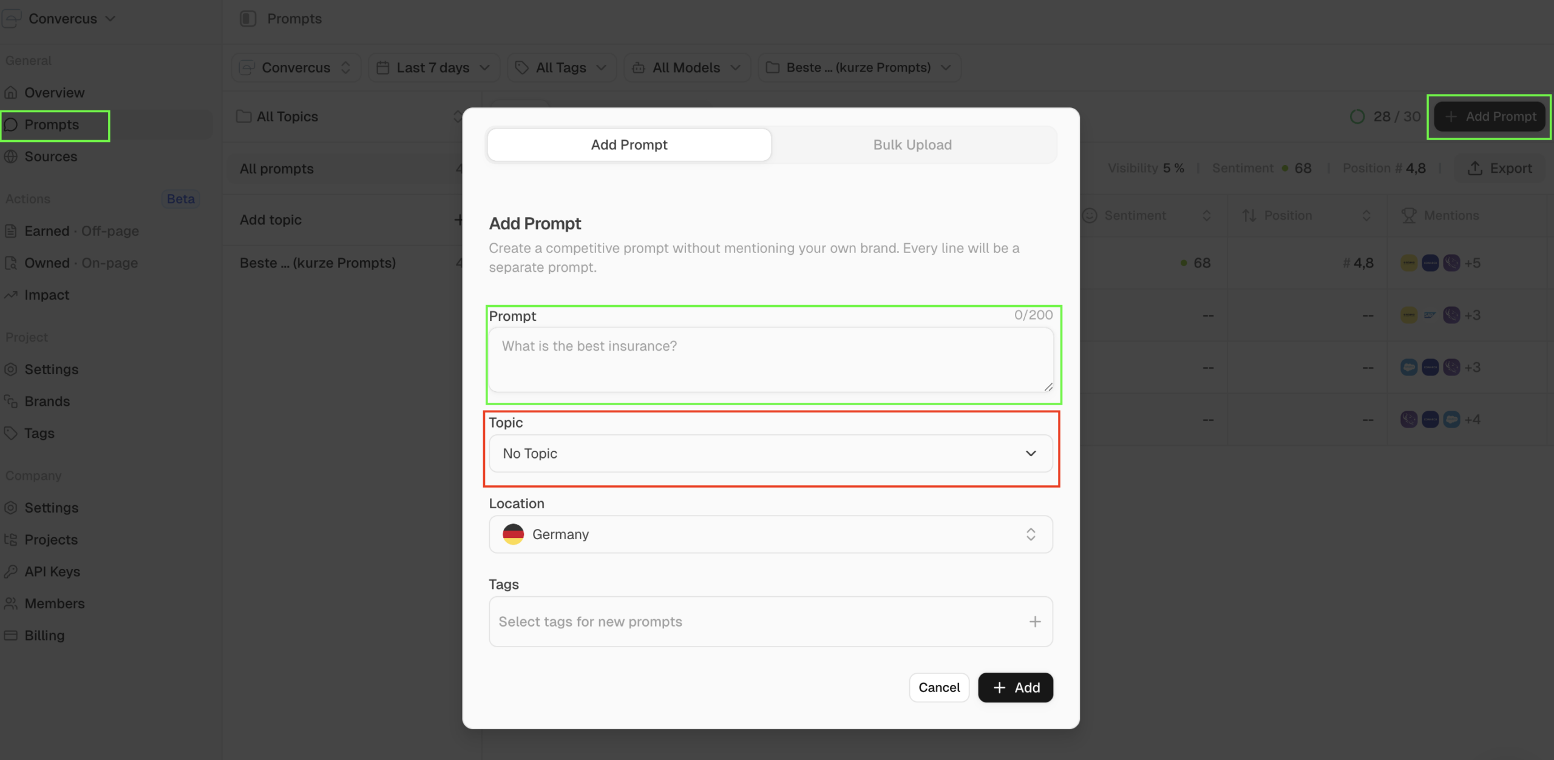Click Cancel to dismiss the dialog

[x=938, y=688]
